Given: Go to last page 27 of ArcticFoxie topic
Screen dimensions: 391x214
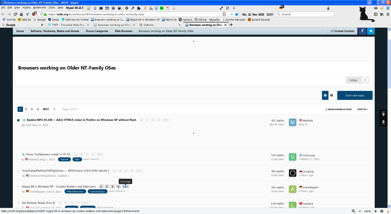Looking at the screenshot, I should (x=139, y=171).
